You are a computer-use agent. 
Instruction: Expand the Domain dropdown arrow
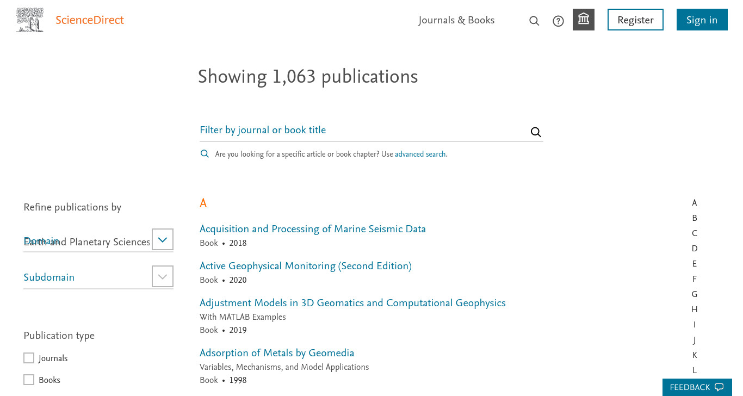pyautogui.click(x=163, y=239)
